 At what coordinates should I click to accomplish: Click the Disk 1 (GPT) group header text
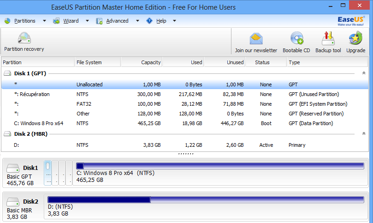tap(30, 73)
